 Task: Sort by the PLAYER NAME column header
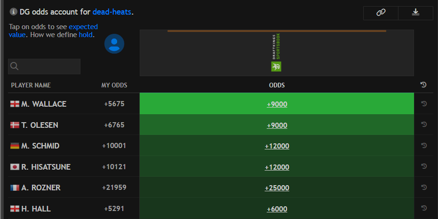[x=31, y=85]
